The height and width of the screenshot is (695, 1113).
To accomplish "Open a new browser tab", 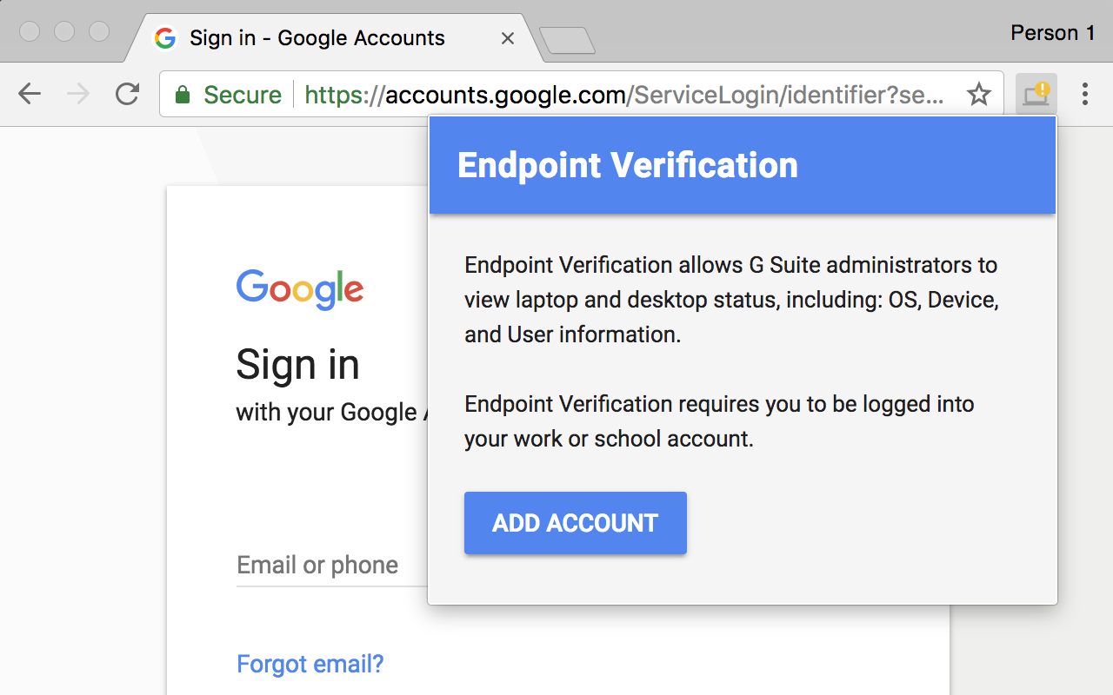I will (570, 40).
